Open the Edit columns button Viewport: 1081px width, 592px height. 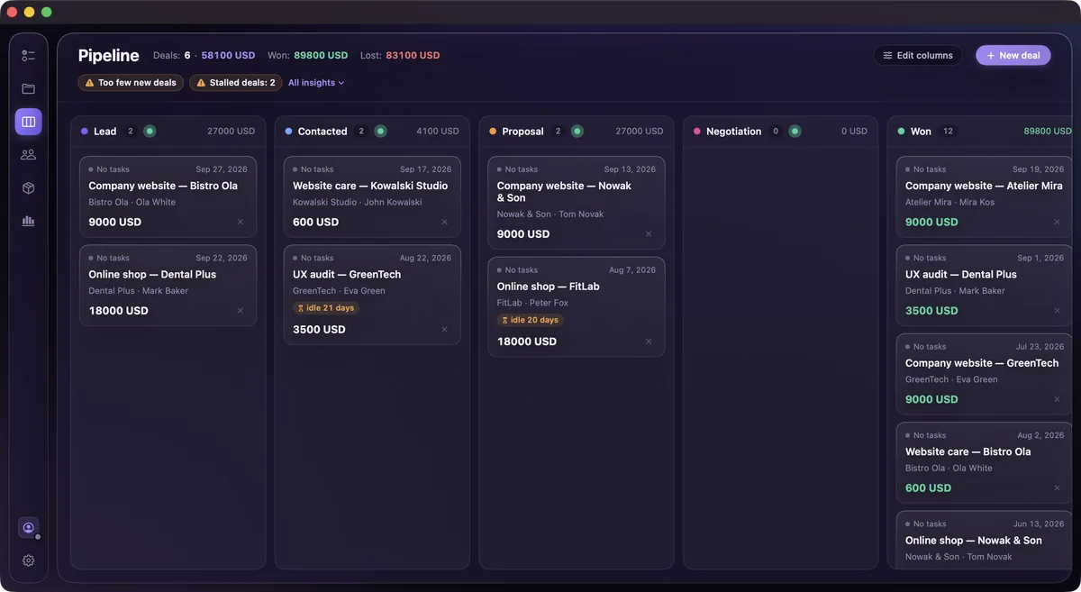click(918, 56)
